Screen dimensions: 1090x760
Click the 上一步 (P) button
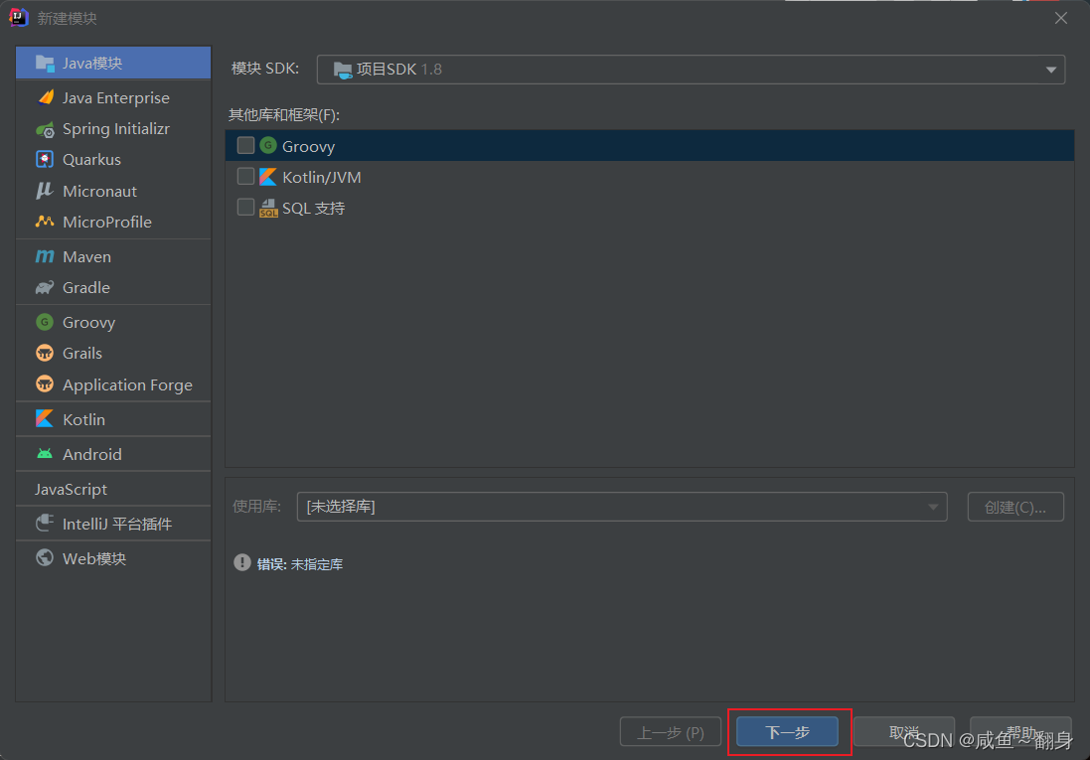pos(670,732)
